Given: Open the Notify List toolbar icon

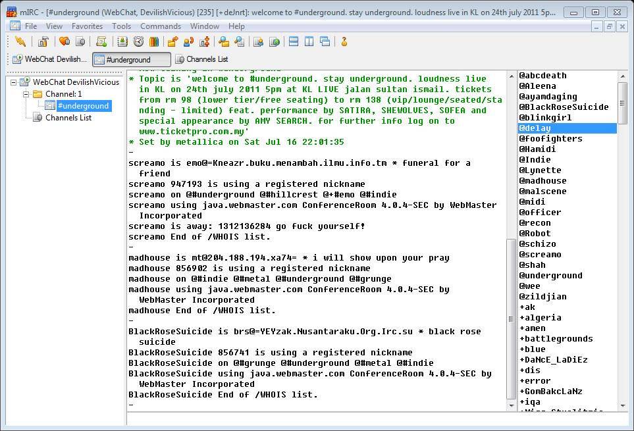Looking at the screenshot, I should 258,41.
